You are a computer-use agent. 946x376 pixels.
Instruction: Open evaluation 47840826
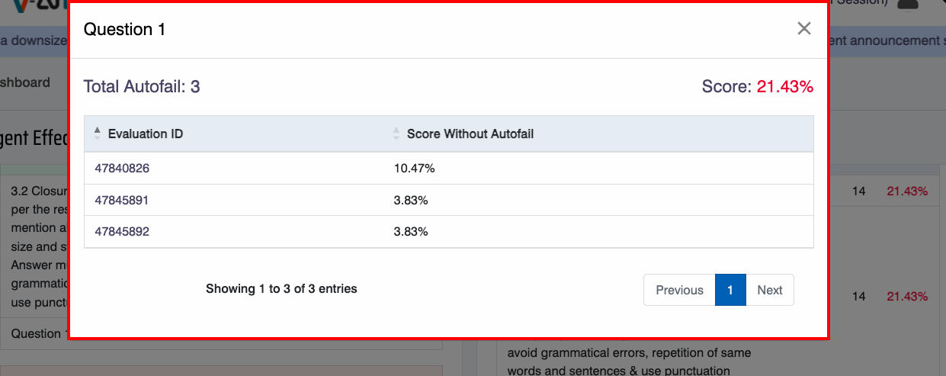point(122,169)
